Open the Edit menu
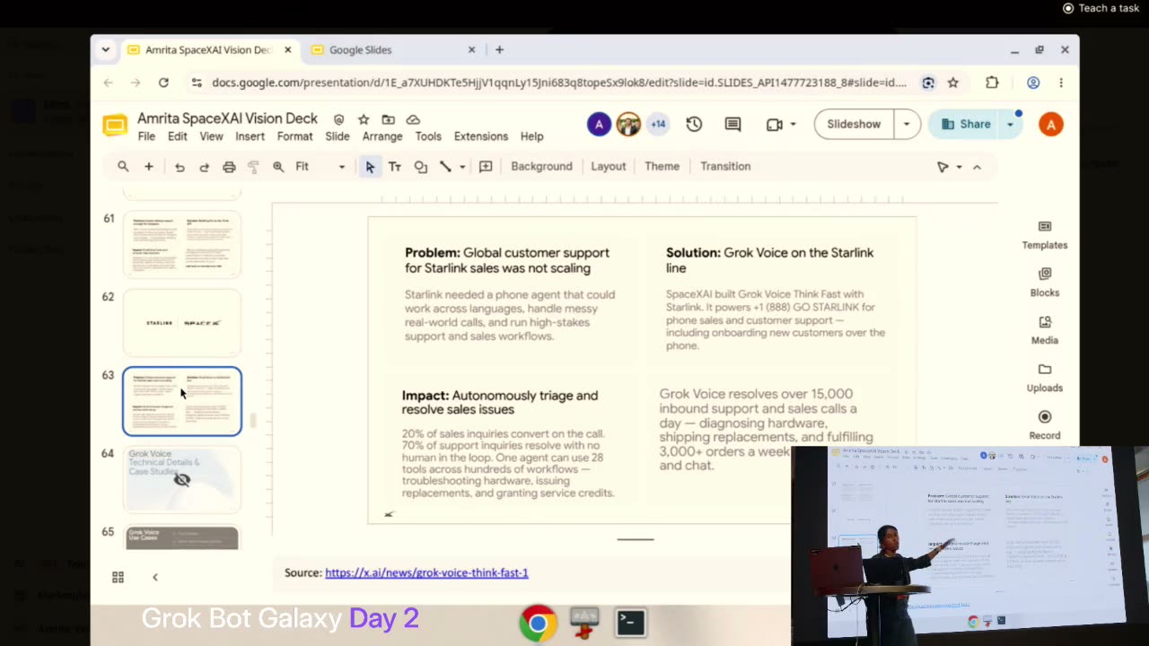Viewport: 1149px width, 646px height. click(178, 136)
